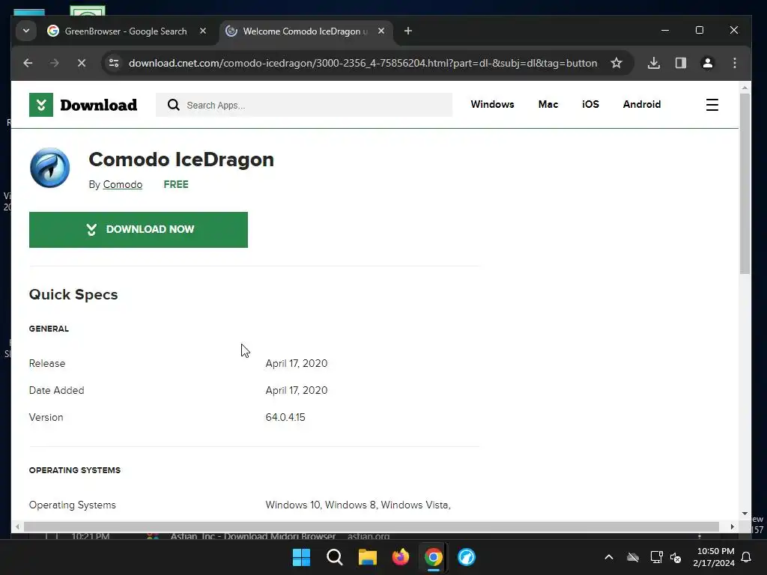This screenshot has width=767, height=575.
Task: Open a new browser tab
Action: click(x=408, y=31)
